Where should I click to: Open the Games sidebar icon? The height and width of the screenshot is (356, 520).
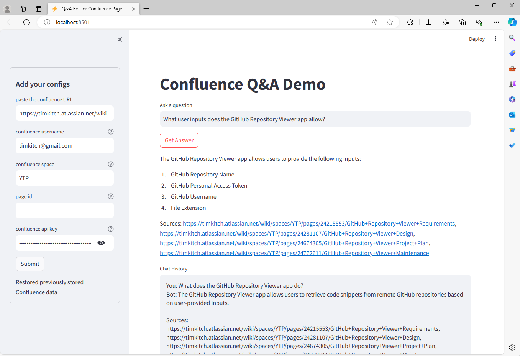click(x=512, y=84)
